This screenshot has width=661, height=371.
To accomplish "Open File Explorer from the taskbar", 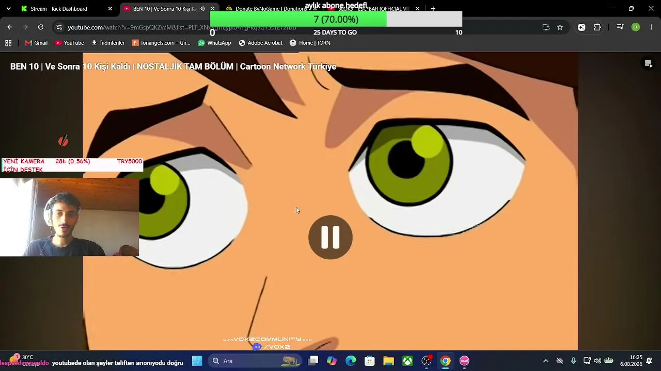I will tap(388, 361).
